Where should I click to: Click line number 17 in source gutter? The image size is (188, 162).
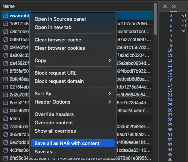(170, 85)
